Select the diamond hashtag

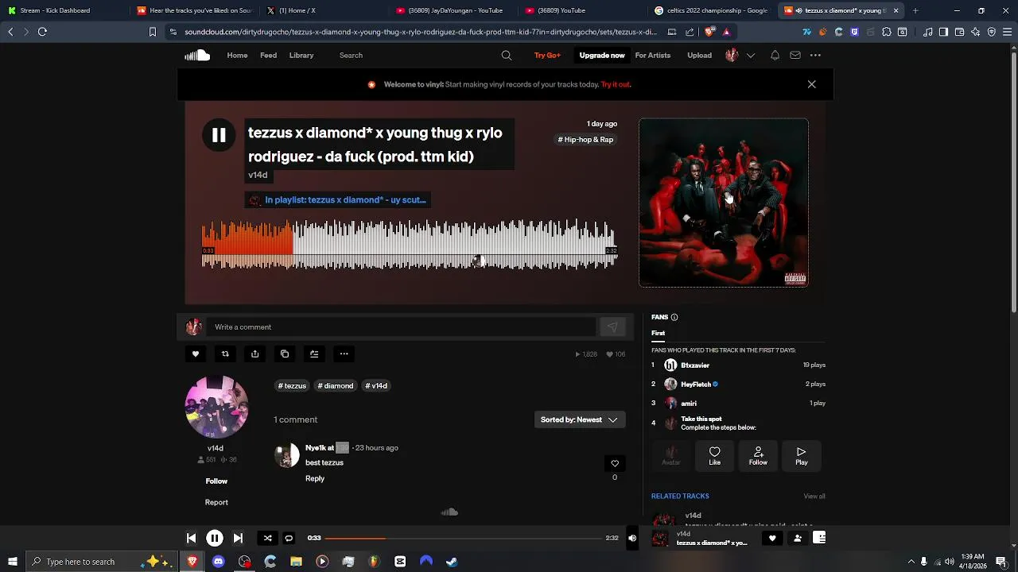click(x=336, y=385)
